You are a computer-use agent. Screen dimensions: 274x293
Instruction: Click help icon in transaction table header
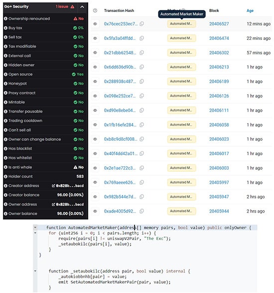95,10
